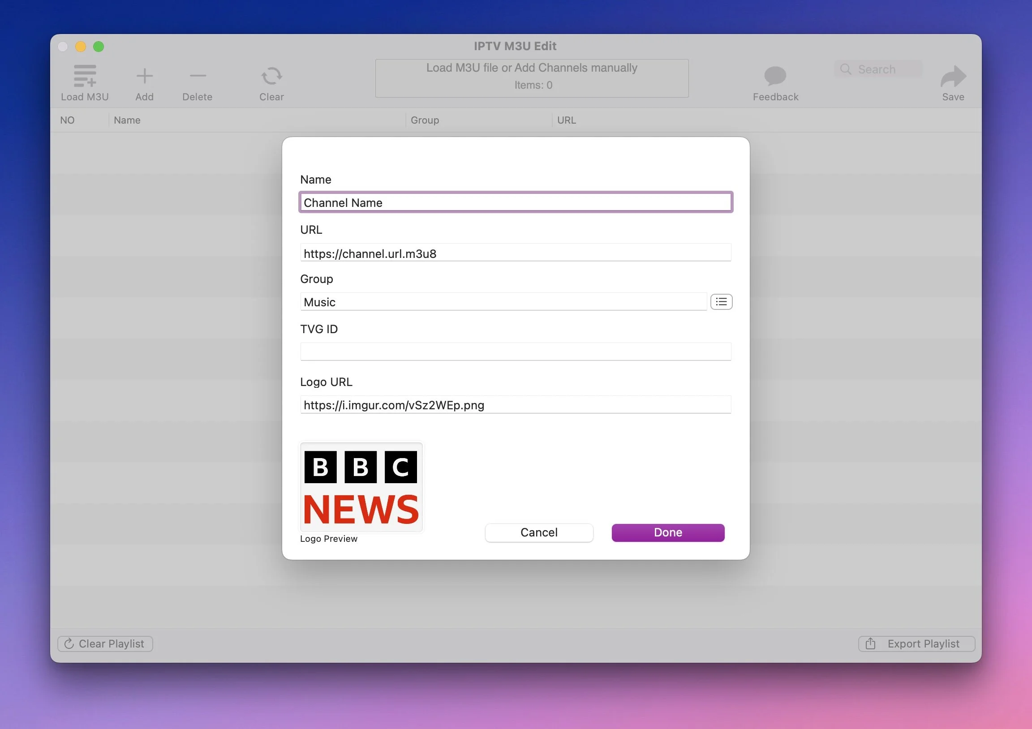The image size is (1032, 729).
Task: Cancel the channel dialog
Action: click(x=539, y=532)
